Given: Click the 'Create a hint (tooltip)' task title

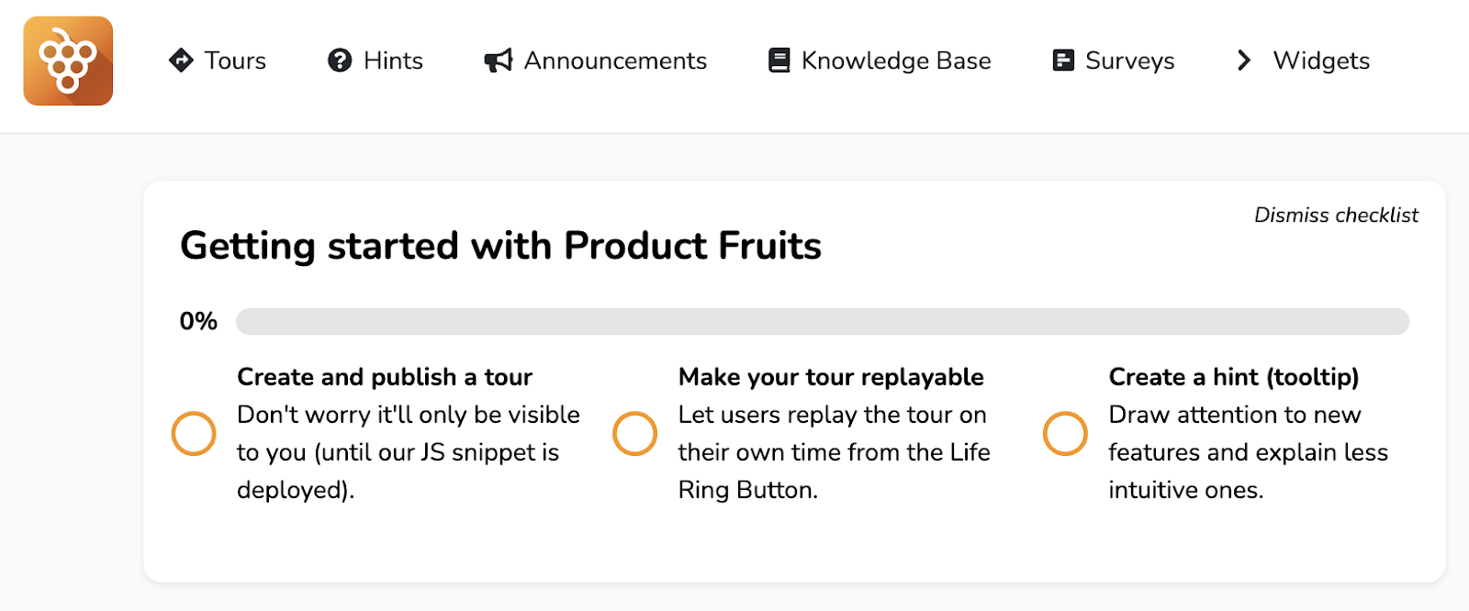Looking at the screenshot, I should [1234, 376].
